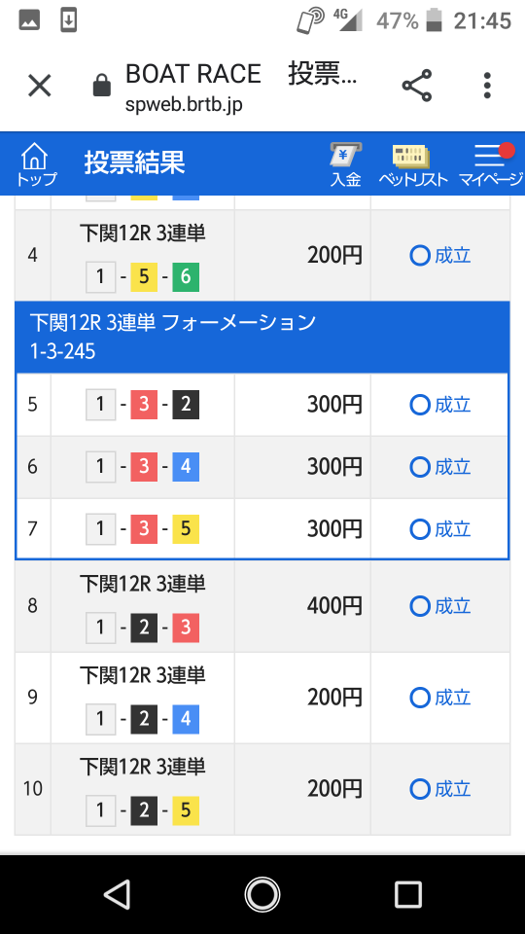Close the browser tab with X
The width and height of the screenshot is (525, 934).
pyautogui.click(x=40, y=87)
